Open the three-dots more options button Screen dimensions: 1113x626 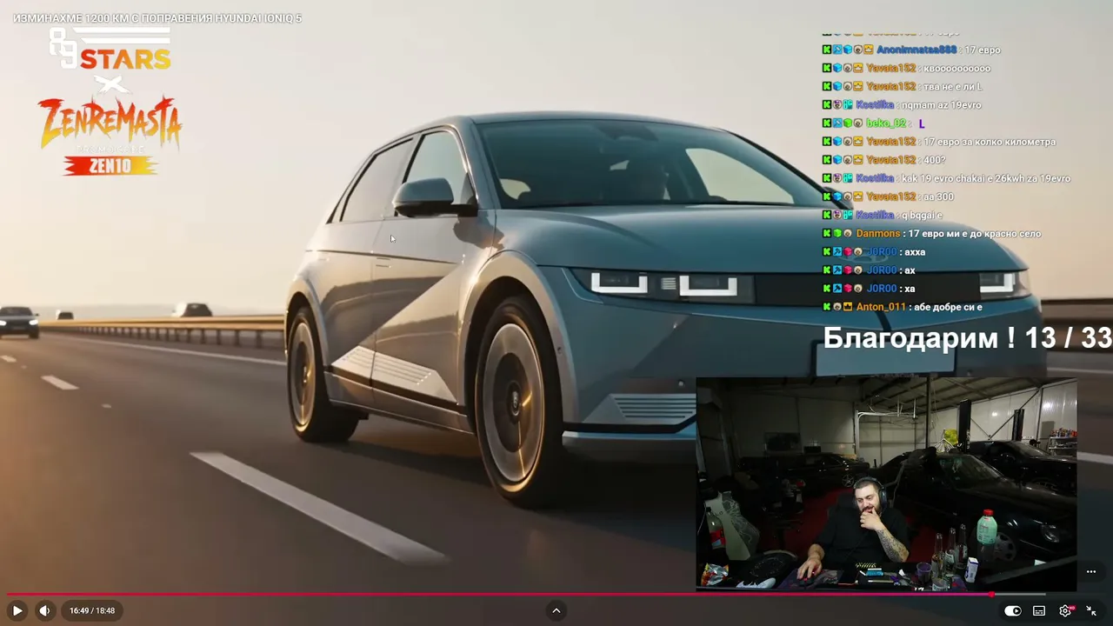[1091, 571]
